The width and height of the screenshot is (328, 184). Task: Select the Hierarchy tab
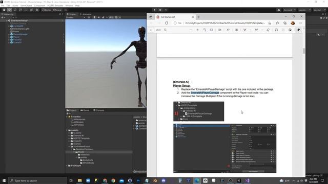click(x=8, y=14)
